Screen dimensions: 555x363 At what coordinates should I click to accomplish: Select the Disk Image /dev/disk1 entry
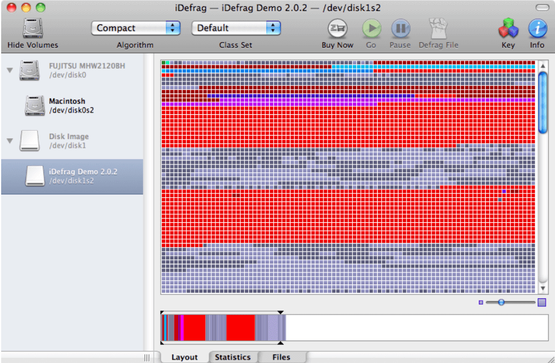[x=72, y=141]
